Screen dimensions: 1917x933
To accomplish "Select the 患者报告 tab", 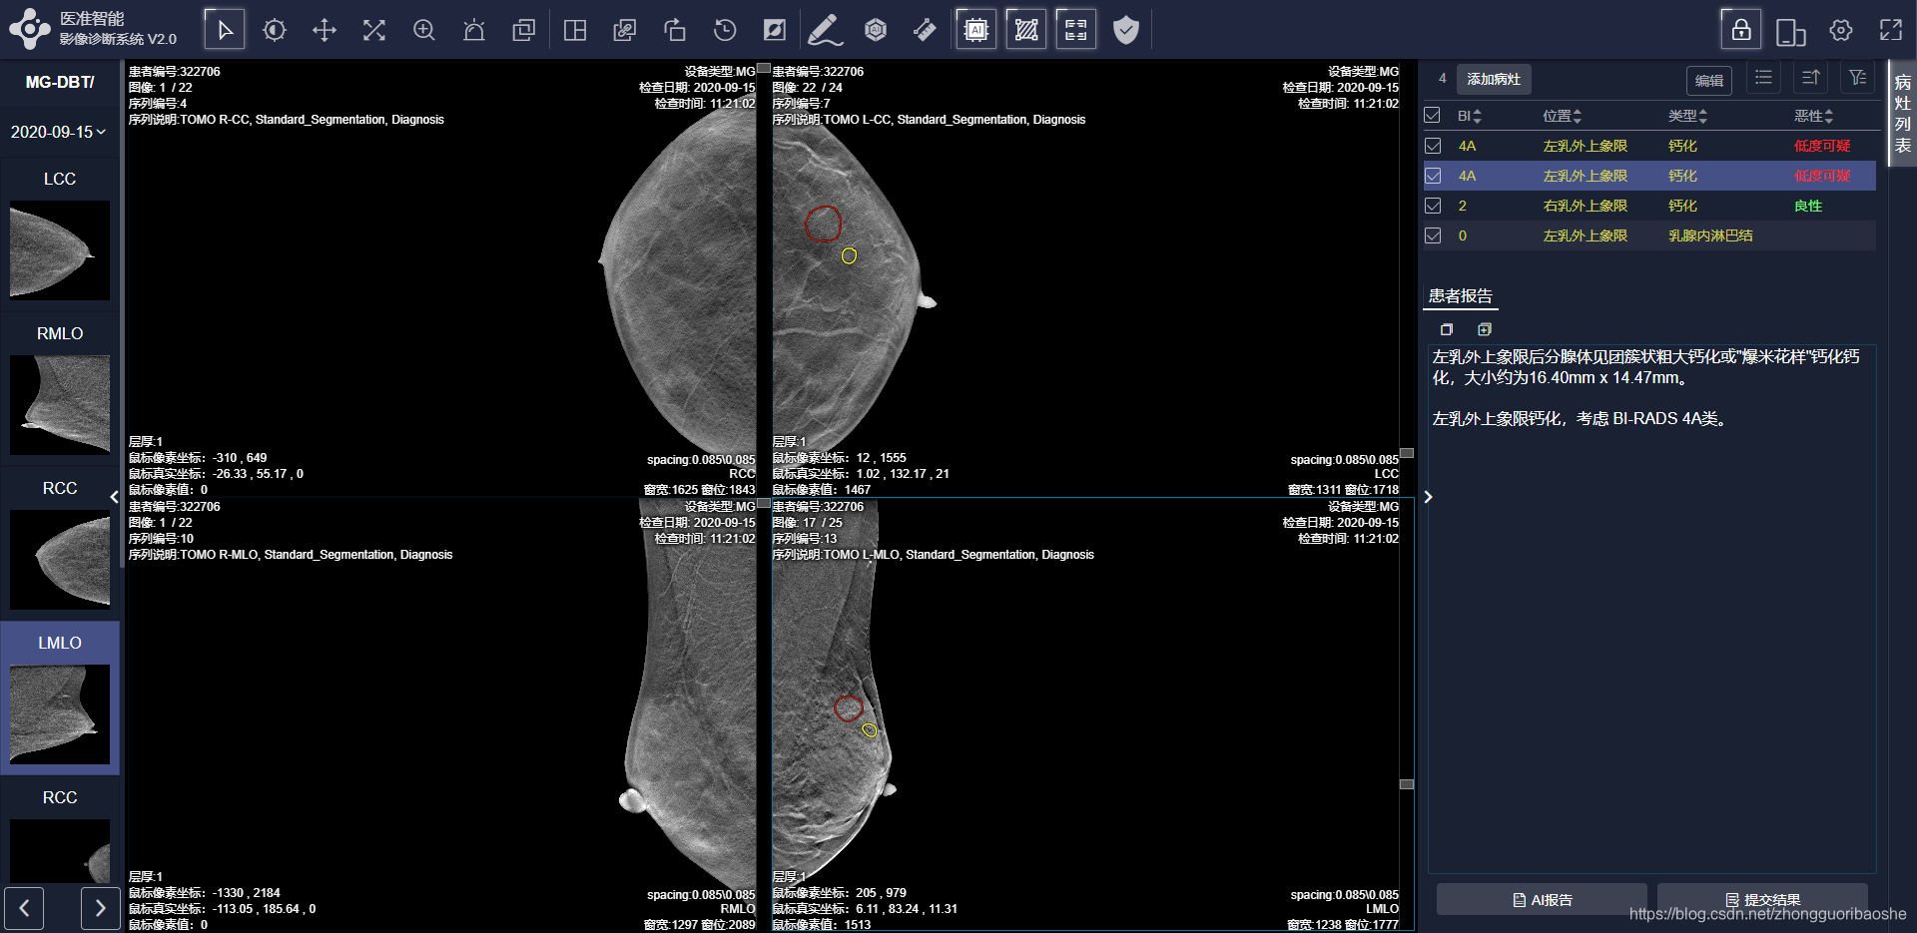I will pos(1461,296).
